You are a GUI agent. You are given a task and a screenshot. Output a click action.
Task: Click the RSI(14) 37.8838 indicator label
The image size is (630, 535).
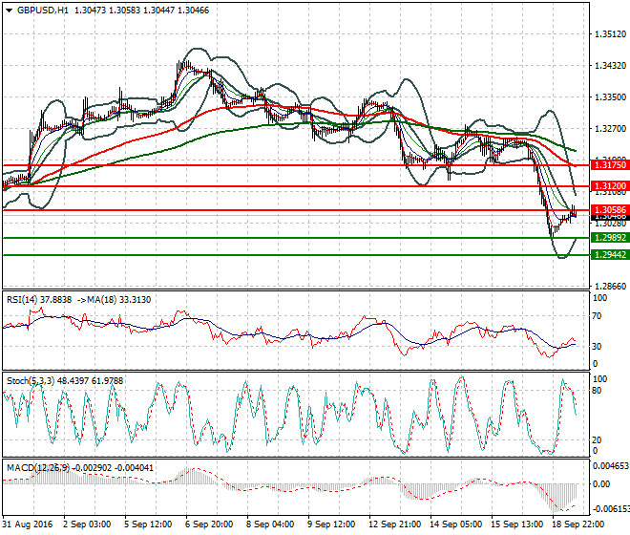click(x=39, y=300)
